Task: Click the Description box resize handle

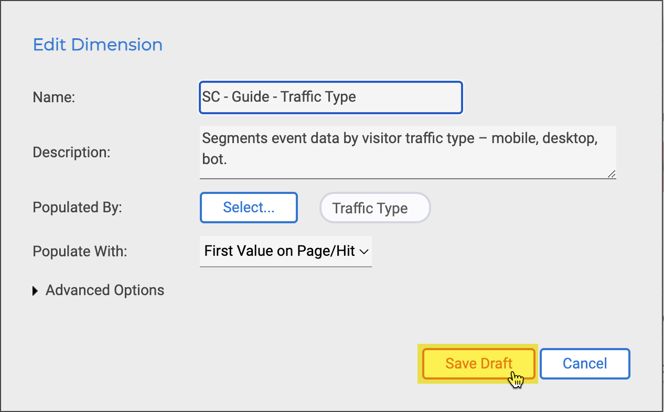Action: click(x=612, y=174)
